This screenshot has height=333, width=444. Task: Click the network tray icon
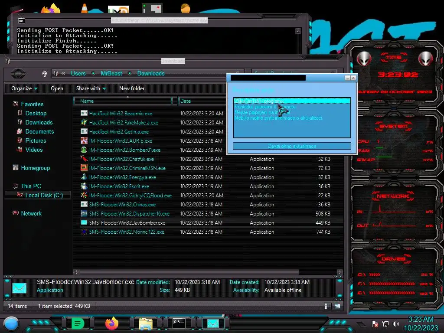pyautogui.click(x=385, y=323)
